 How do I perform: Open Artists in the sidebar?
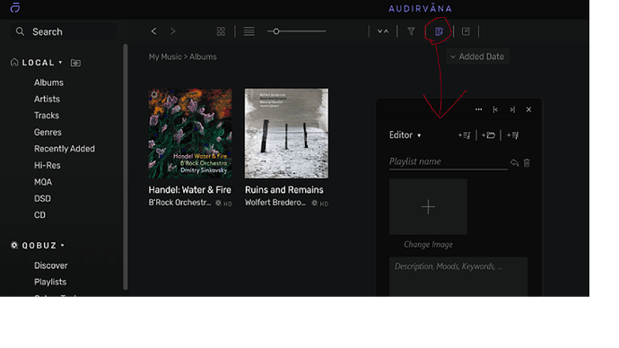[x=47, y=99]
